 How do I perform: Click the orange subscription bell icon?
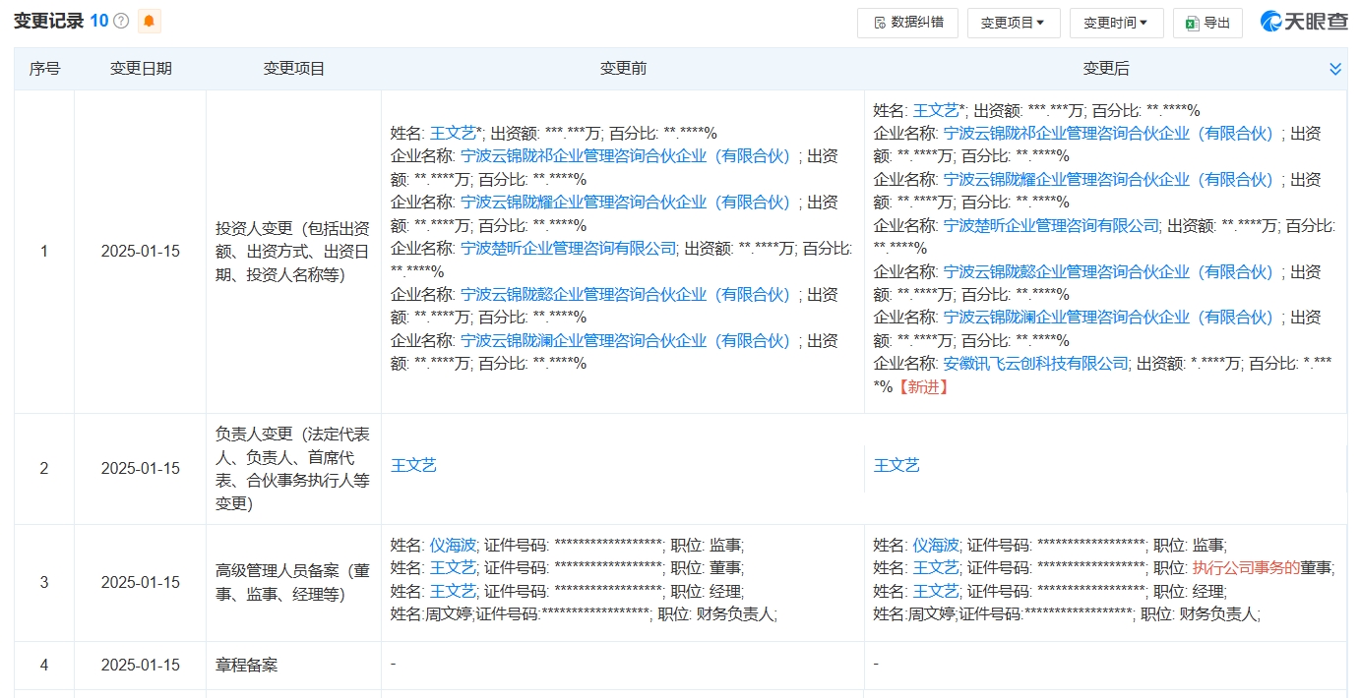point(152,20)
